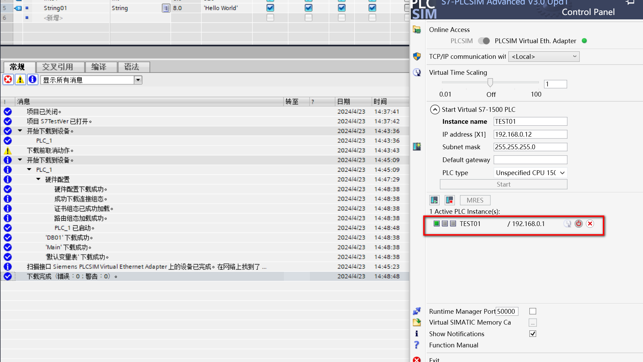Click the String01 tag icon in row 5
This screenshot has width=643, height=362.
coord(18,8)
